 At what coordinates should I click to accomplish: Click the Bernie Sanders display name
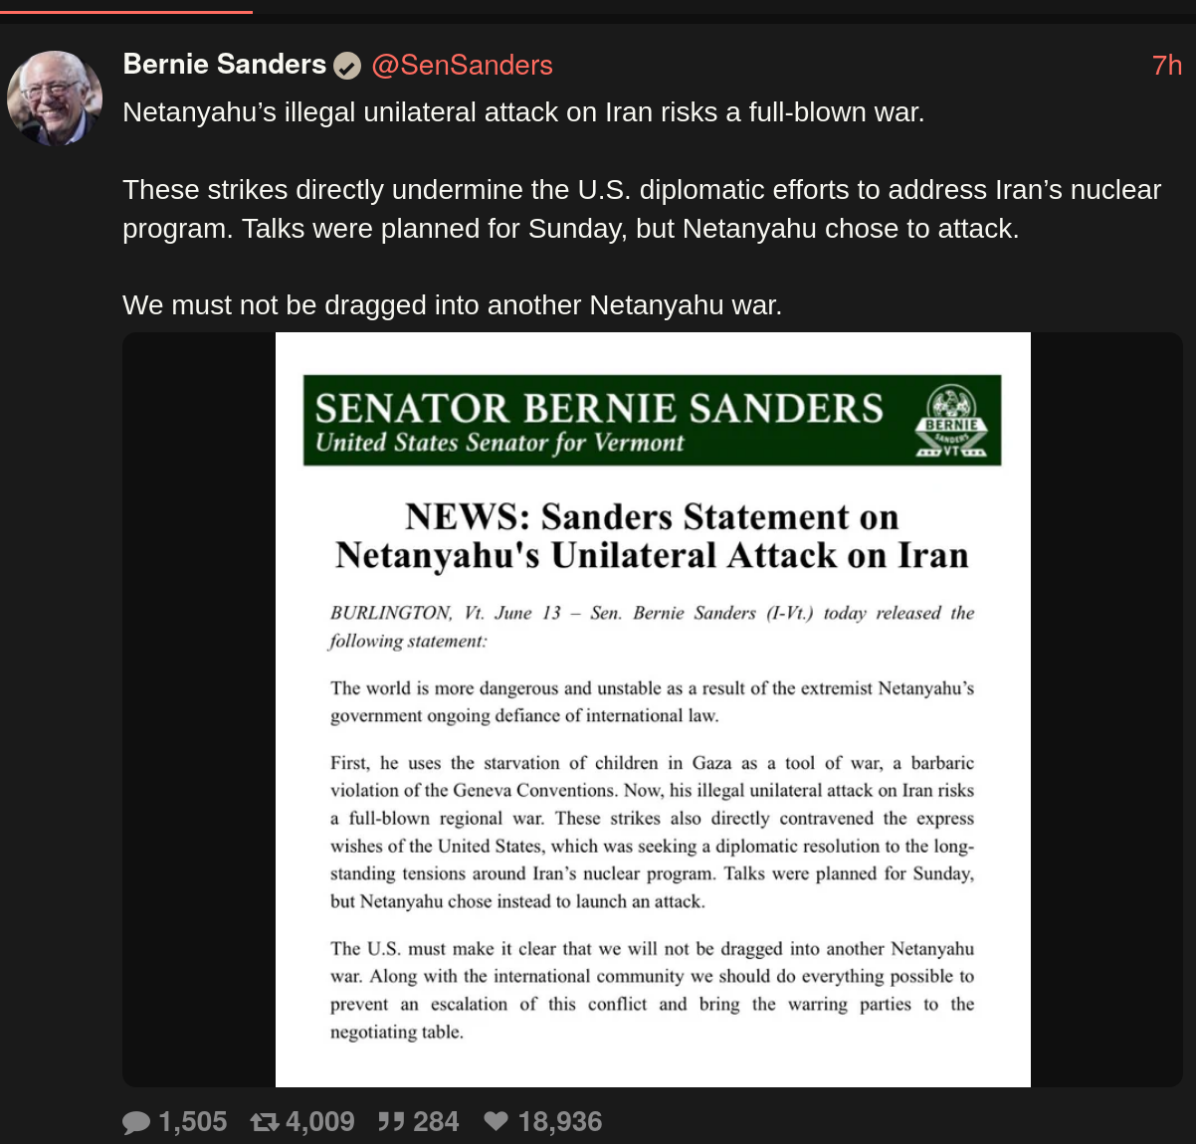point(224,65)
